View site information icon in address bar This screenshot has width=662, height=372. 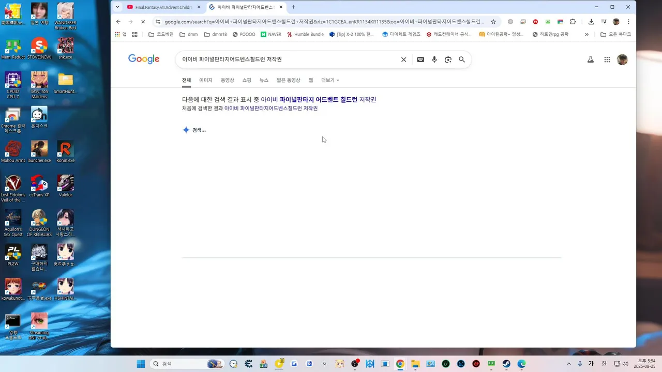pos(158,22)
